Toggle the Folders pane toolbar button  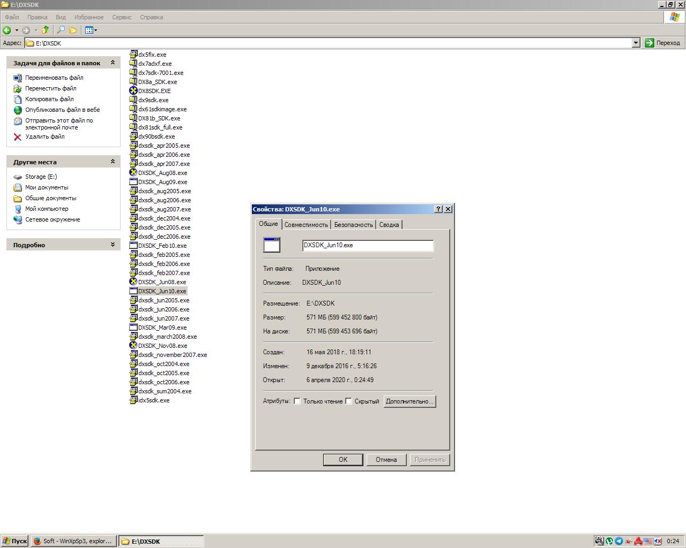tap(73, 30)
